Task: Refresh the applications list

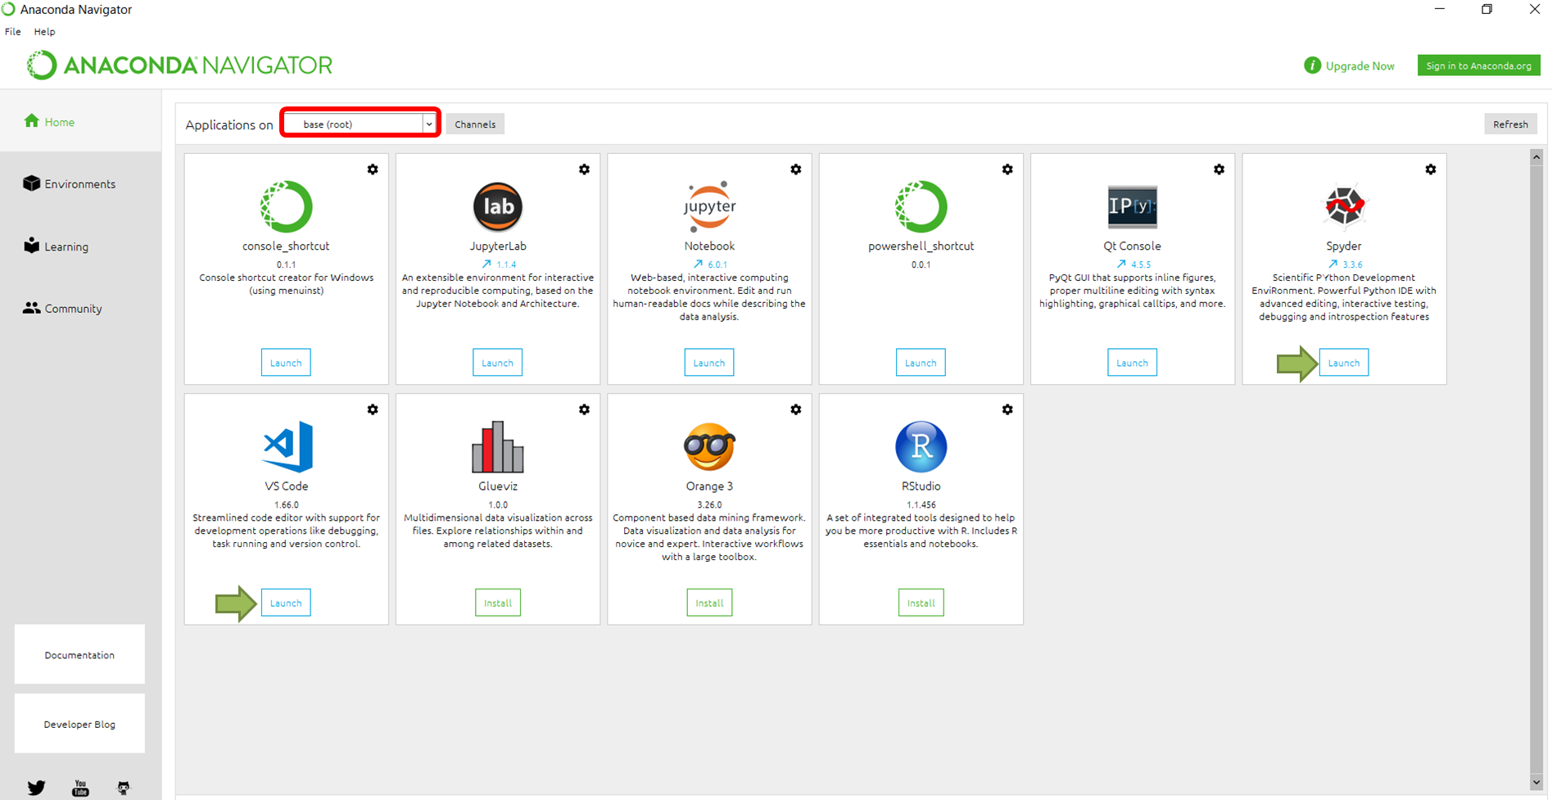Action: pyautogui.click(x=1510, y=124)
